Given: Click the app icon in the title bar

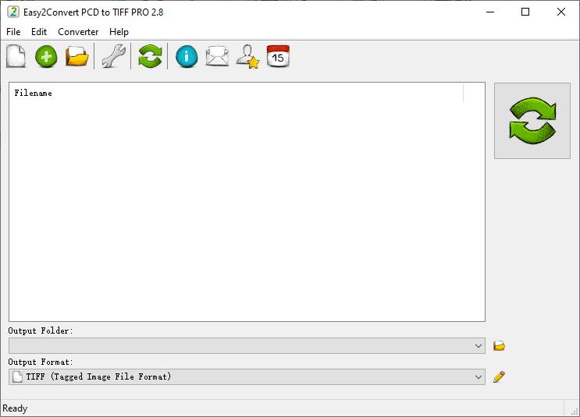Looking at the screenshot, I should coord(13,12).
